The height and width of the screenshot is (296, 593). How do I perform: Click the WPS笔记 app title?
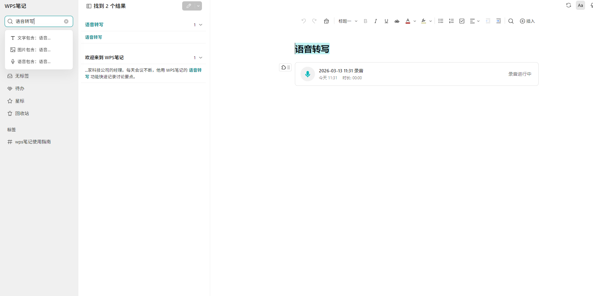click(x=15, y=6)
